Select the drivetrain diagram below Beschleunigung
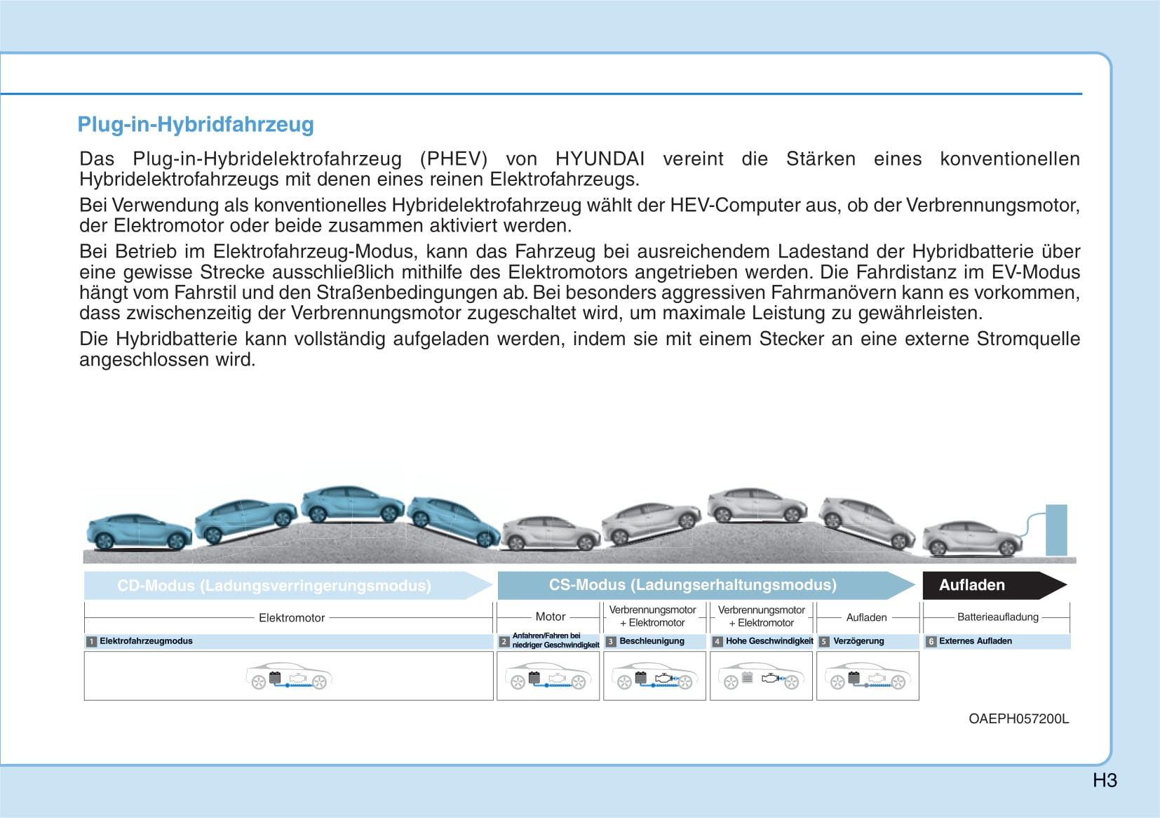 click(x=654, y=677)
